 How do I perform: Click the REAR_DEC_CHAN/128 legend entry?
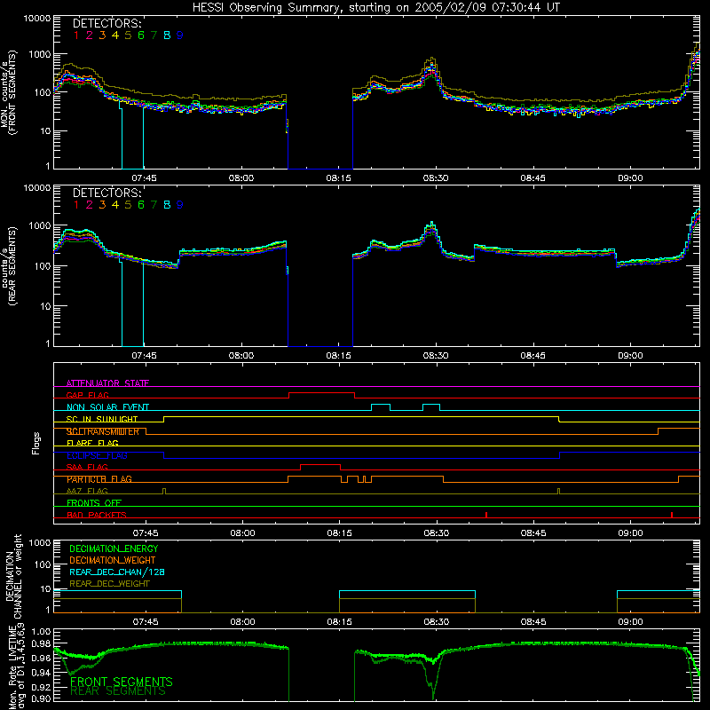[x=117, y=572]
